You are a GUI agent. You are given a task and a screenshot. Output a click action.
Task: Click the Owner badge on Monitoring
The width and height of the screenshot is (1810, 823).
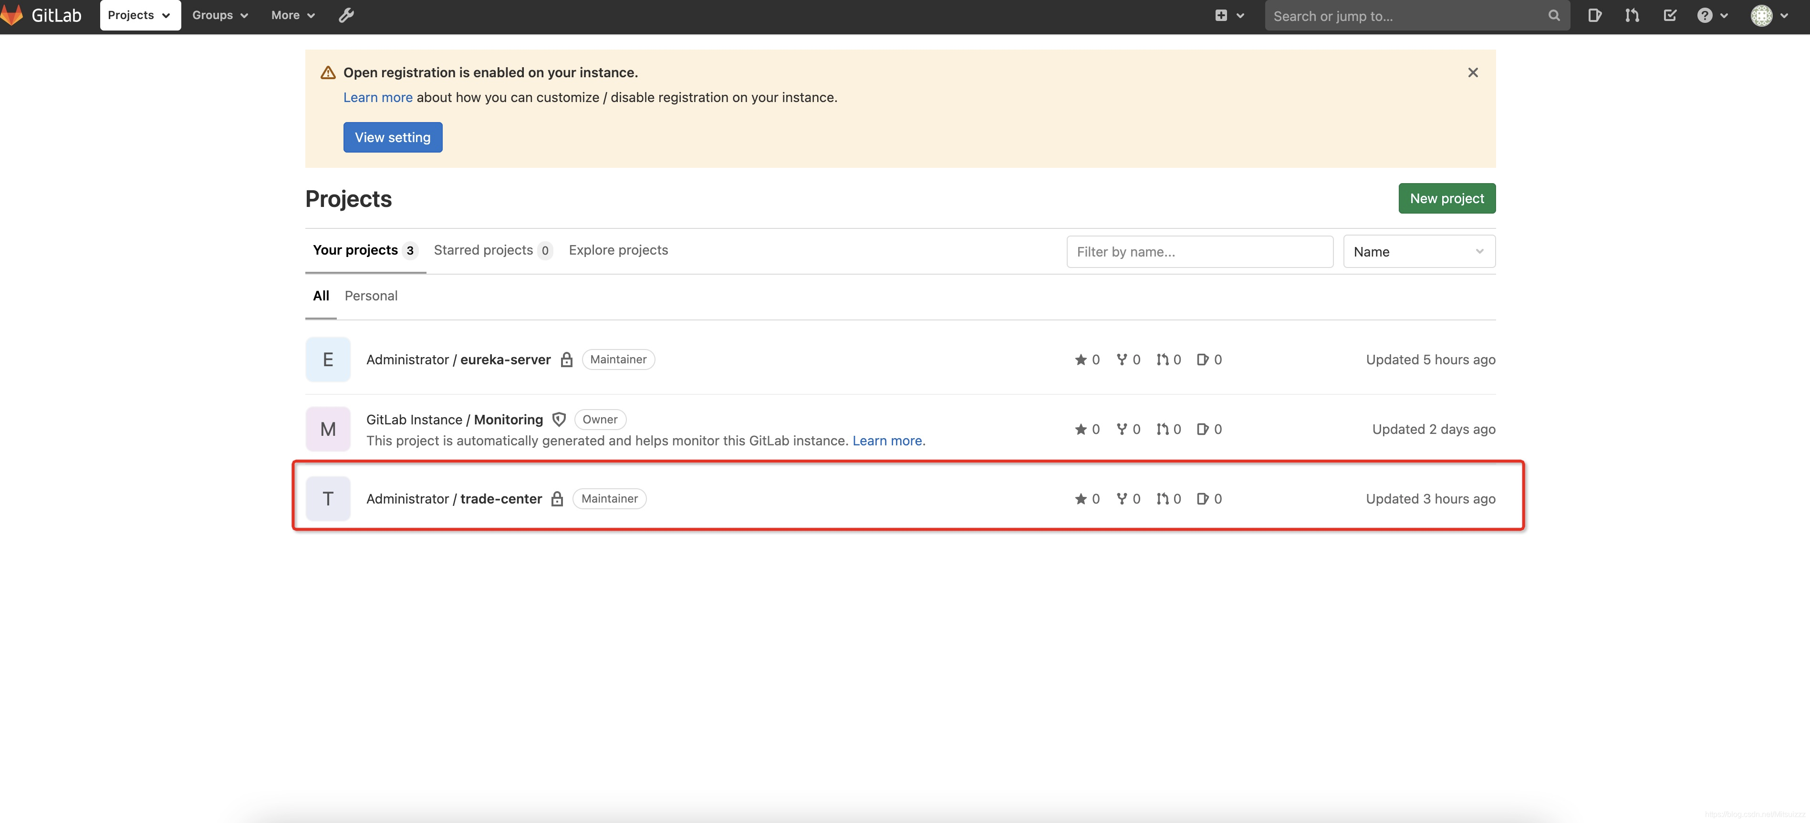(599, 419)
